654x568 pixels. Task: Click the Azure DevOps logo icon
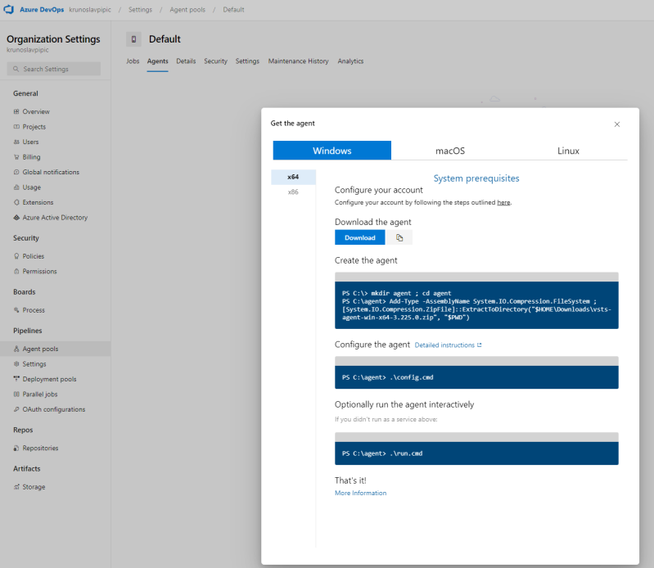pos(11,10)
